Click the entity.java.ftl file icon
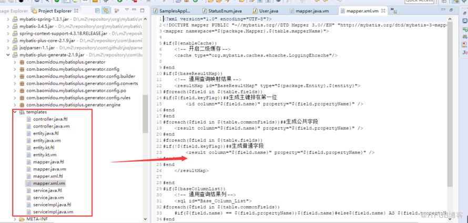This screenshot has width=468, height=223. (28, 133)
